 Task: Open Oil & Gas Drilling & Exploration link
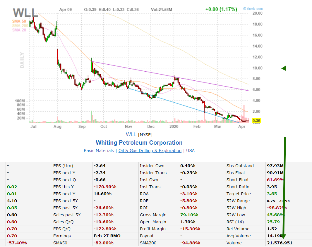tap(150, 151)
